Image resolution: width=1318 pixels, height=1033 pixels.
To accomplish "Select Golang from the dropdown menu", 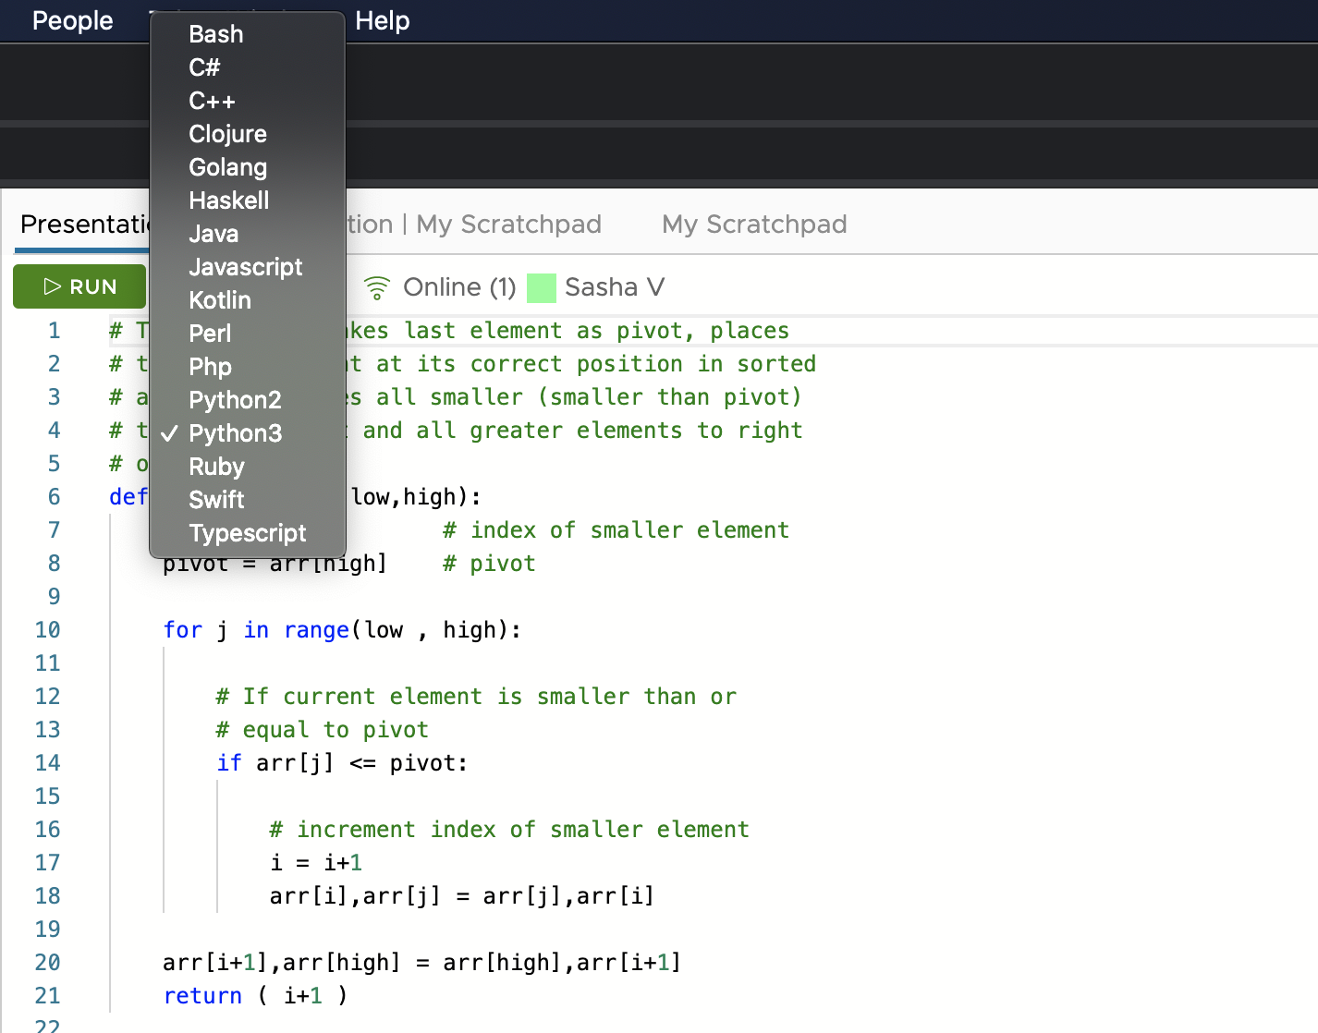I will tap(227, 167).
